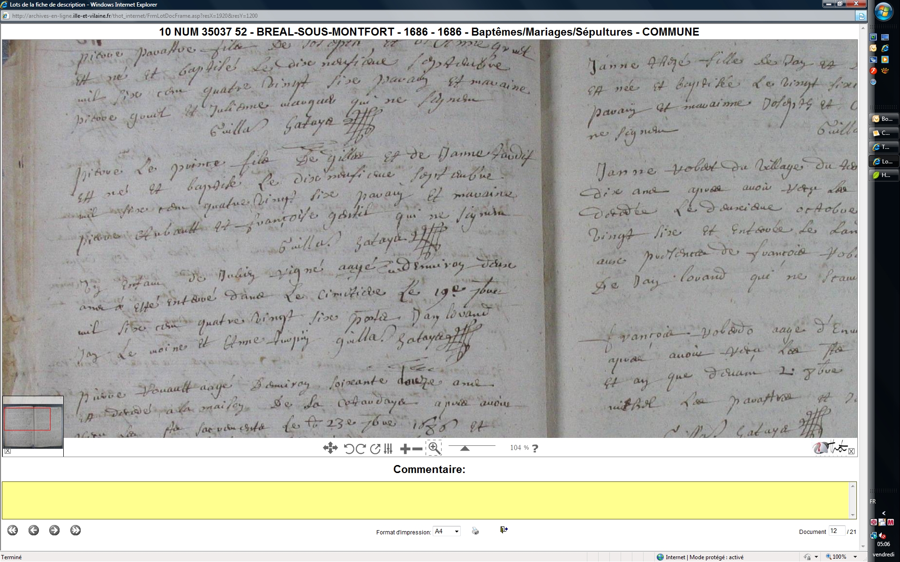Click the zoom level slider handle
This screenshot has width=900, height=562.
[x=465, y=449]
